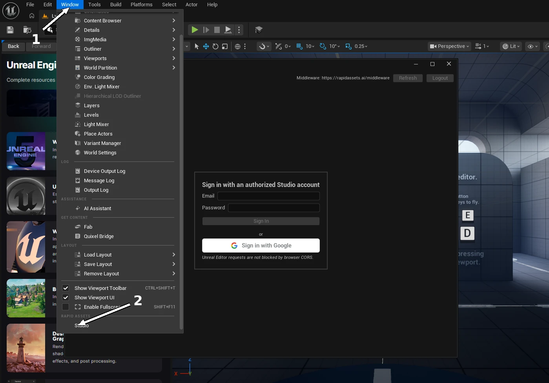Toggle scale snapping icon
549x383 pixels.
click(x=348, y=46)
